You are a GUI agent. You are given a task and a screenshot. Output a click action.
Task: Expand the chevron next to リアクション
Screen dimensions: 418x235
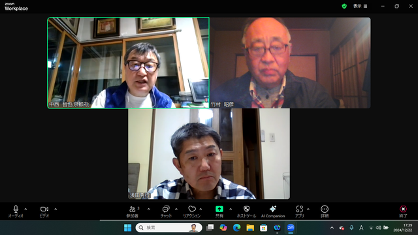[x=201, y=209]
